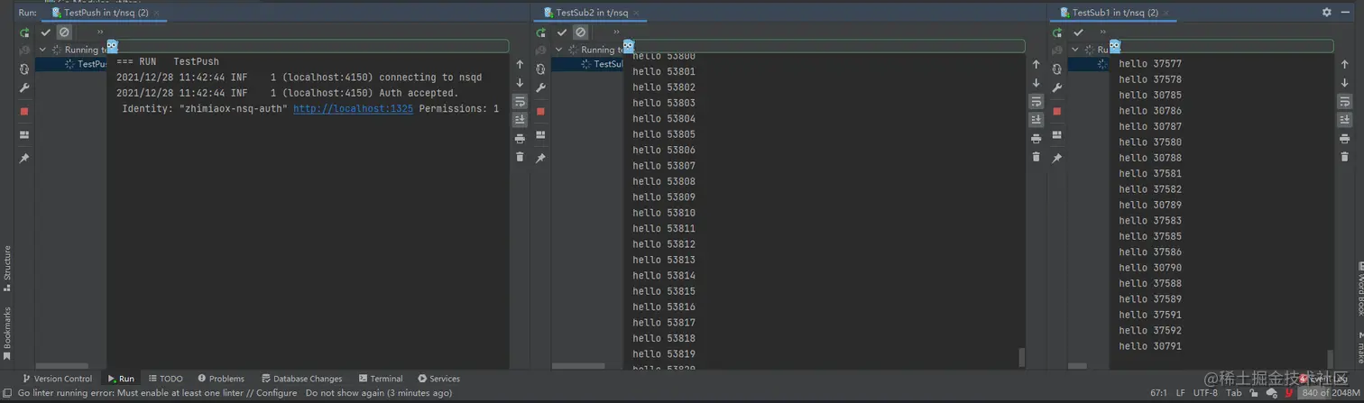The image size is (1364, 403).
Task: Open wrench settings in TestSub2 panel
Action: coord(540,88)
